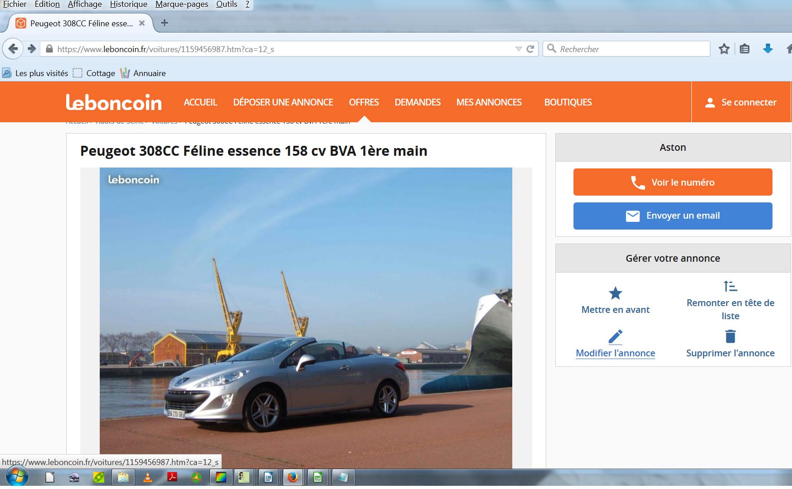Open the URL history dropdown arrow
792x489 pixels.
click(x=519, y=49)
